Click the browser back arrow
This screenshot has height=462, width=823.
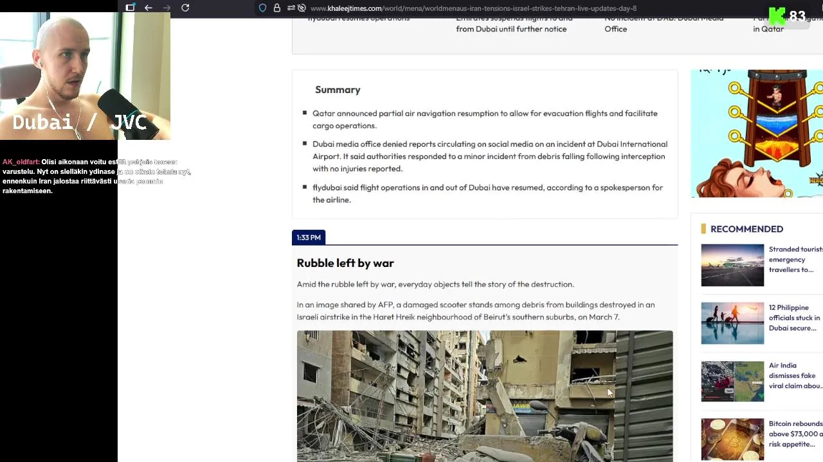[149, 8]
